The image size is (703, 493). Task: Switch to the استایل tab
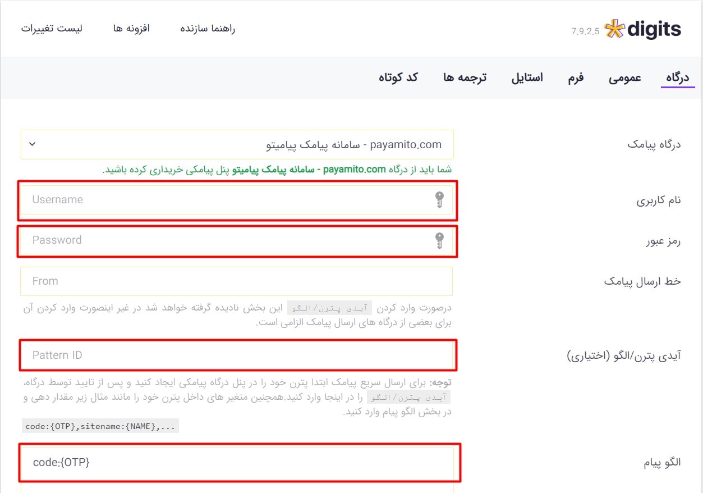coord(527,77)
